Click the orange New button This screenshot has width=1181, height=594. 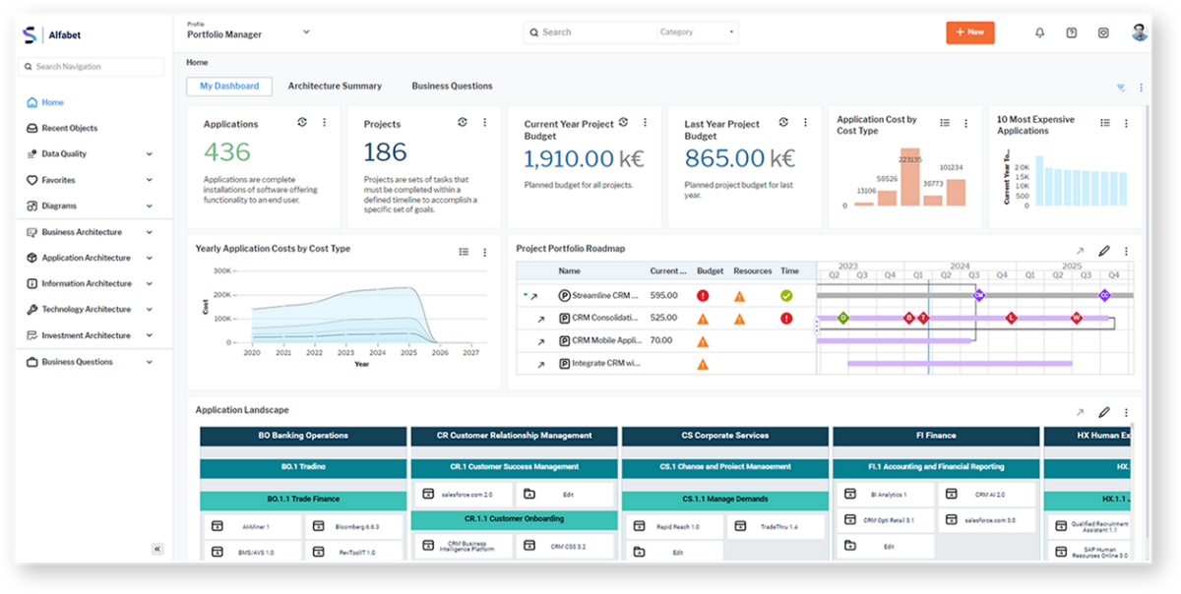(970, 32)
